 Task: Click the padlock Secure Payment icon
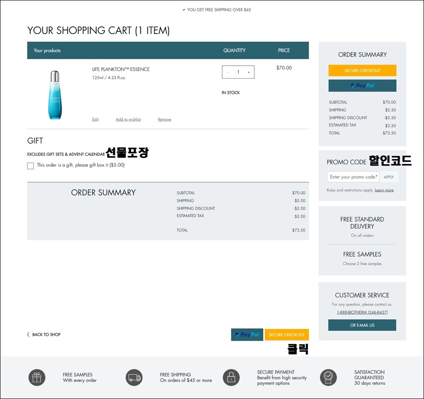tap(231, 377)
